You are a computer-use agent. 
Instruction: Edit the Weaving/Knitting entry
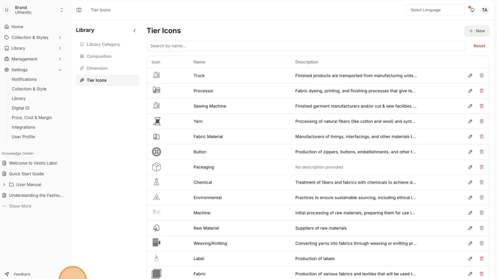pyautogui.click(x=470, y=243)
